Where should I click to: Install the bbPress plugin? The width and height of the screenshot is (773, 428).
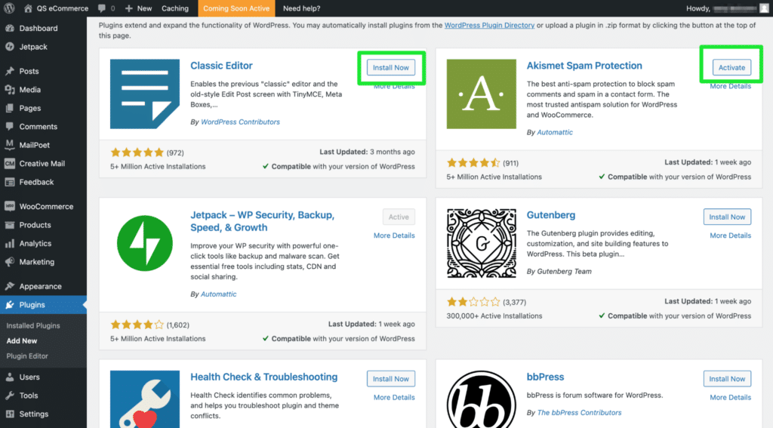727,379
